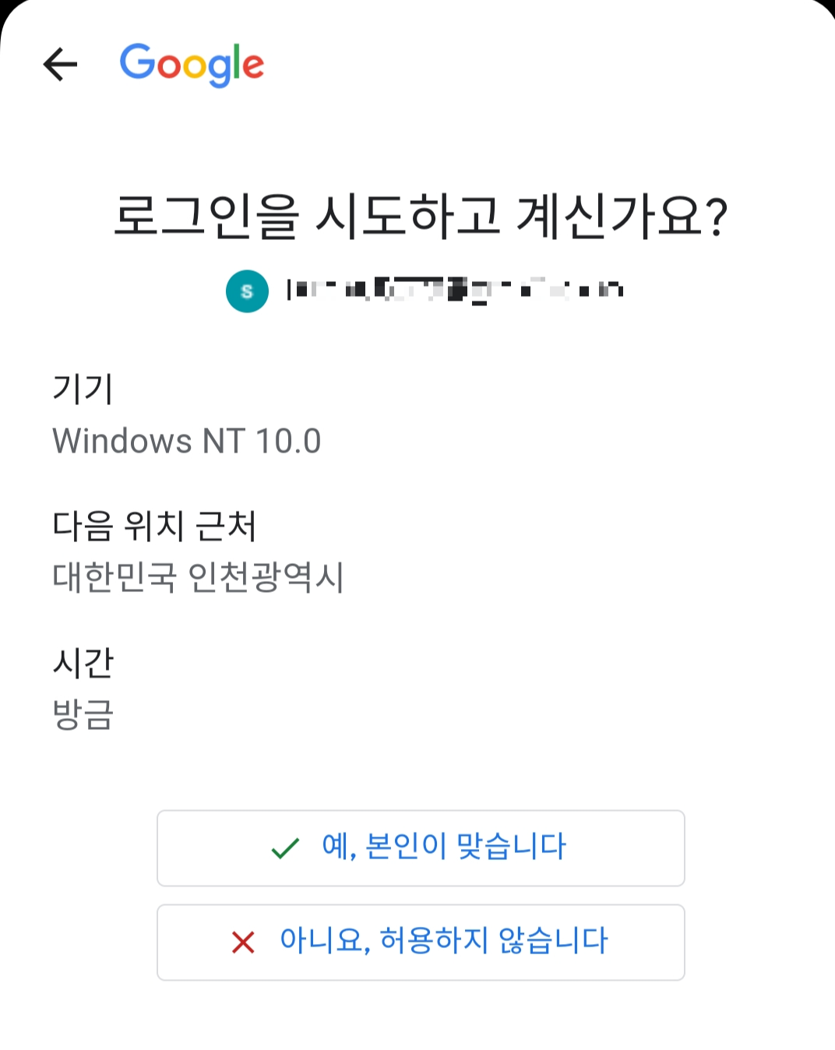The width and height of the screenshot is (835, 1050).
Task: Select the '시간' section label
Action: pyautogui.click(x=84, y=664)
